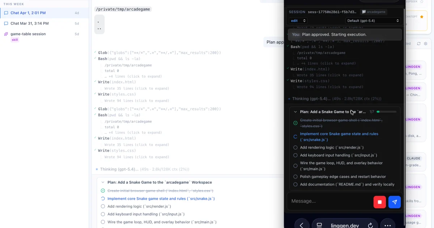434x228 pixels.
Task: Collapse the plan chevron in the mobile panel
Action: tap(295, 112)
